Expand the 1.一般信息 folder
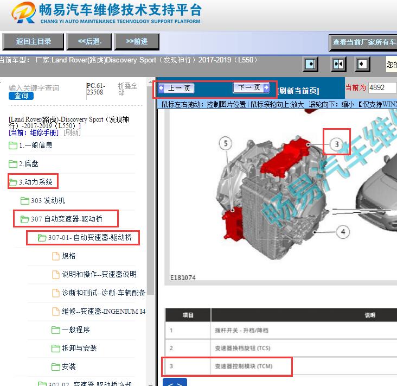 [x=36, y=145]
